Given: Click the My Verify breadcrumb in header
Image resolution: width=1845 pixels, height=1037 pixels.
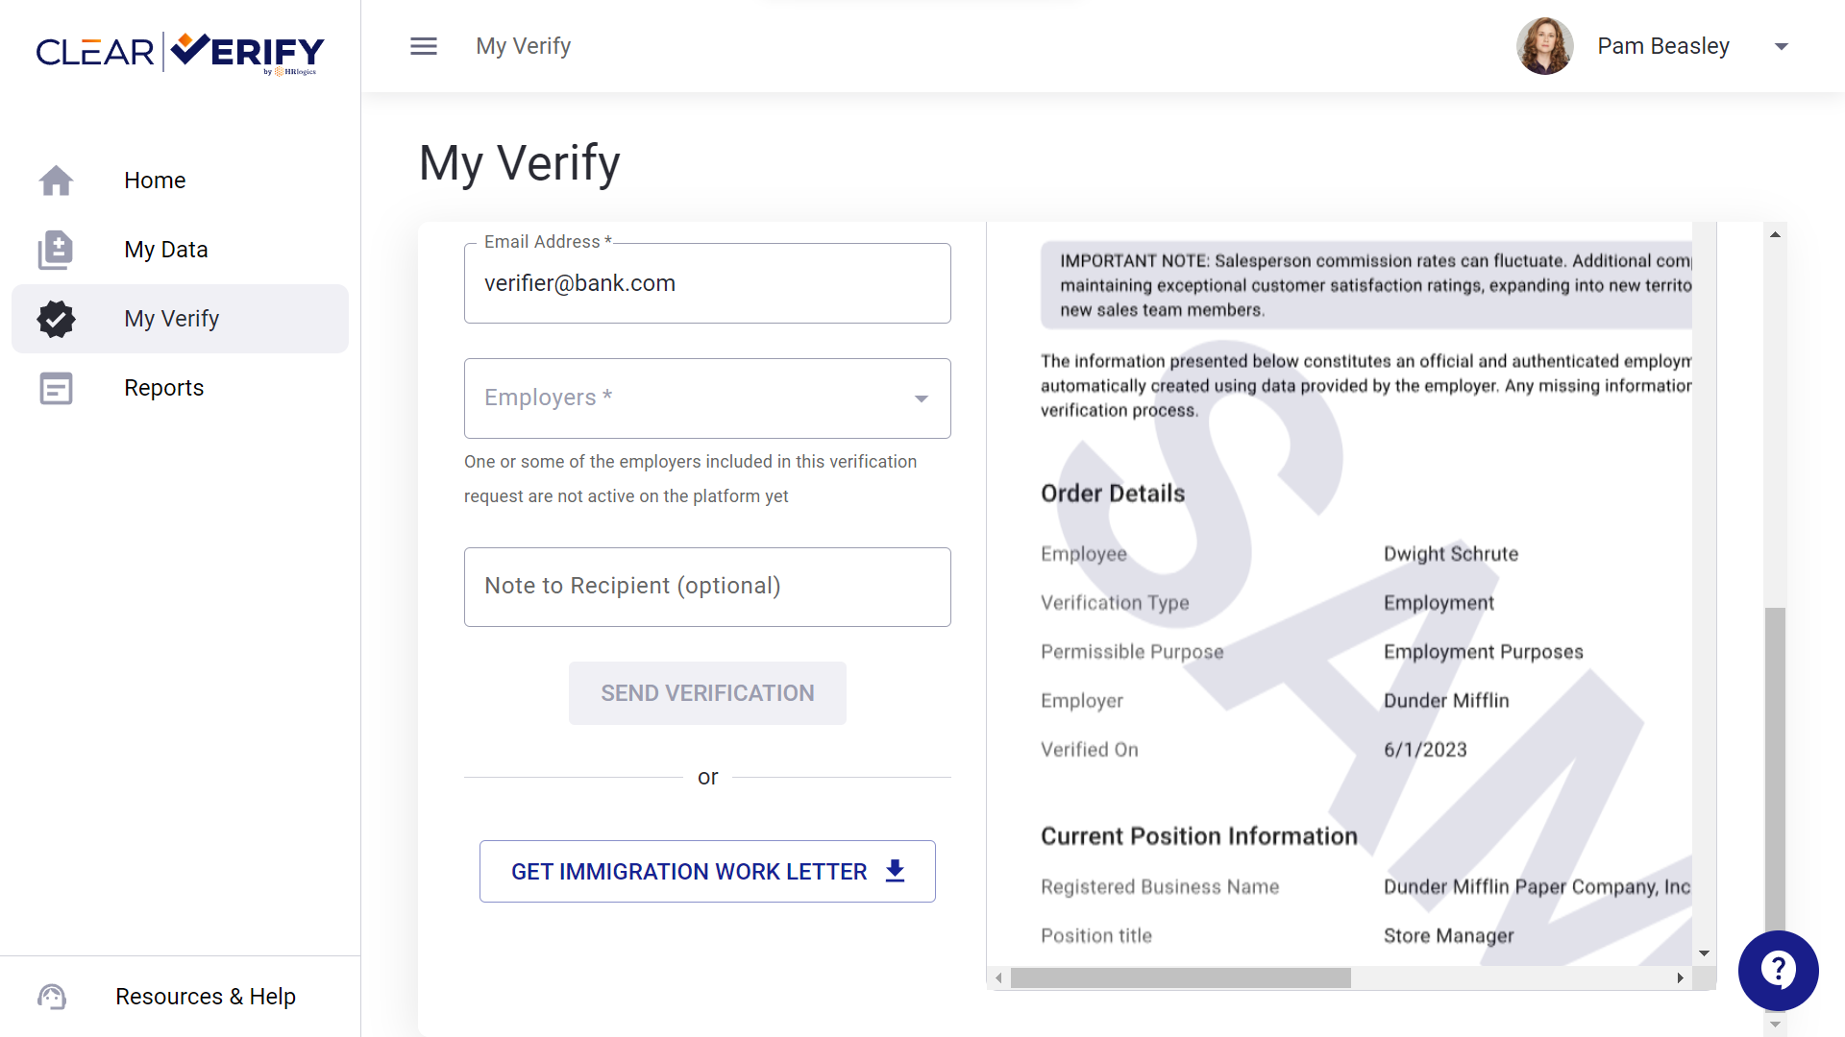Looking at the screenshot, I should (524, 46).
